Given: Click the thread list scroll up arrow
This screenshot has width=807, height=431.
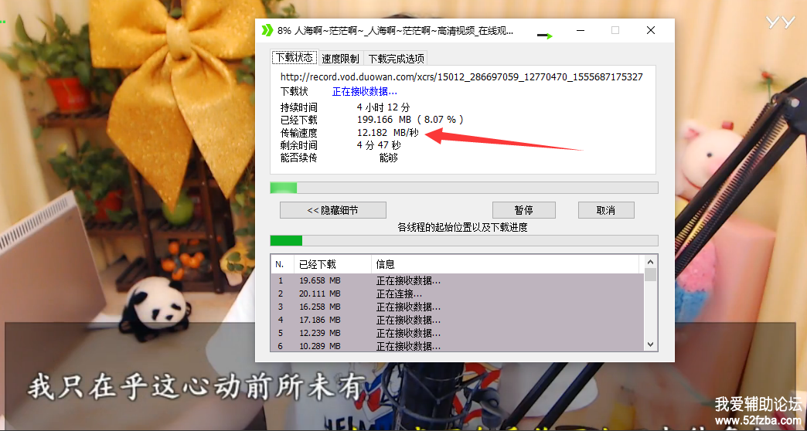Looking at the screenshot, I should [650, 262].
